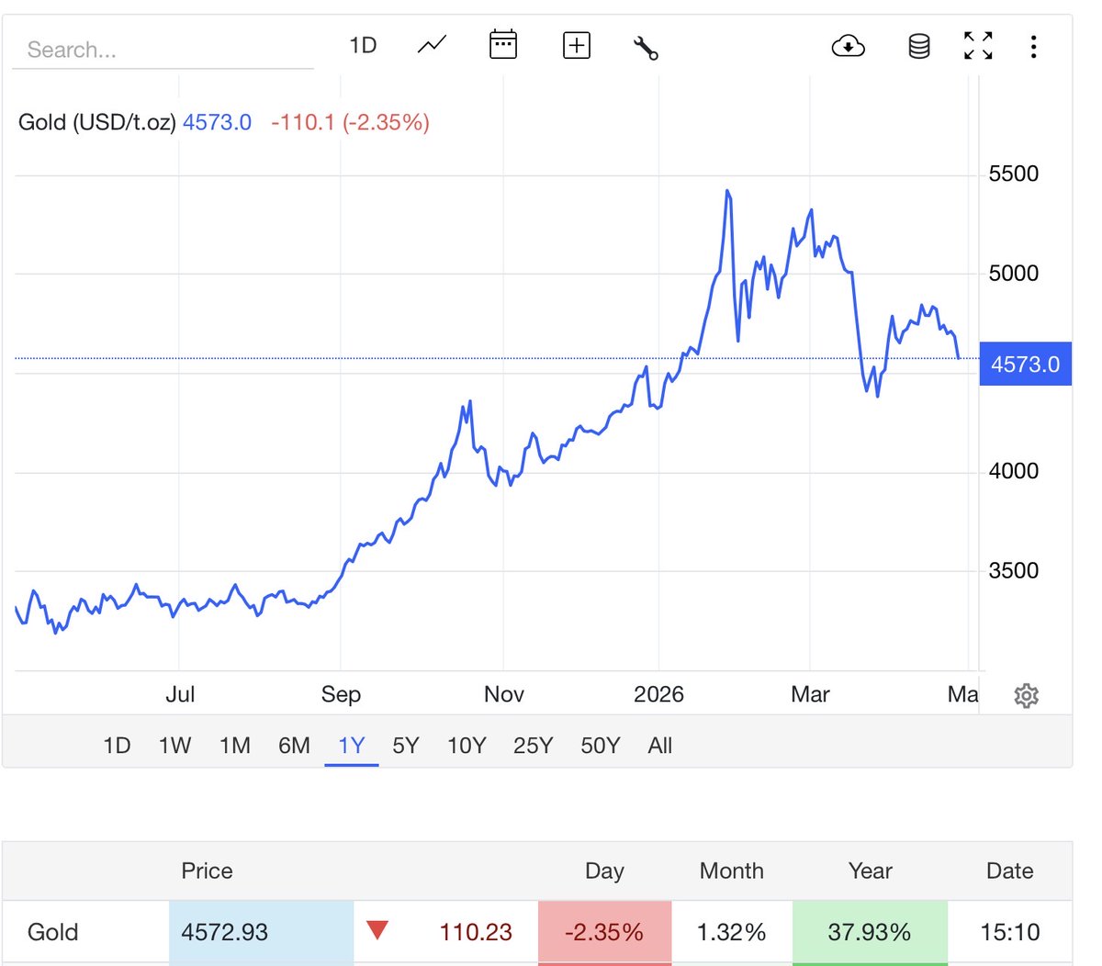Viewport: 1102px width, 966px height.
Task: Toggle the fullscreen expand icon
Action: 978,45
